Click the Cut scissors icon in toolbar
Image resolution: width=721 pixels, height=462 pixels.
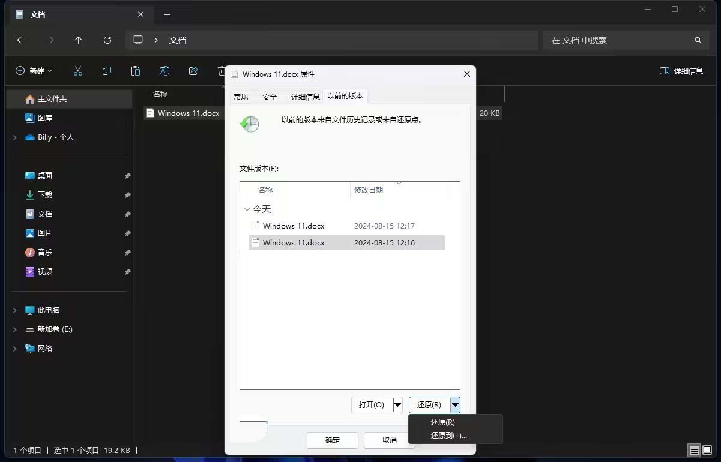click(x=78, y=71)
